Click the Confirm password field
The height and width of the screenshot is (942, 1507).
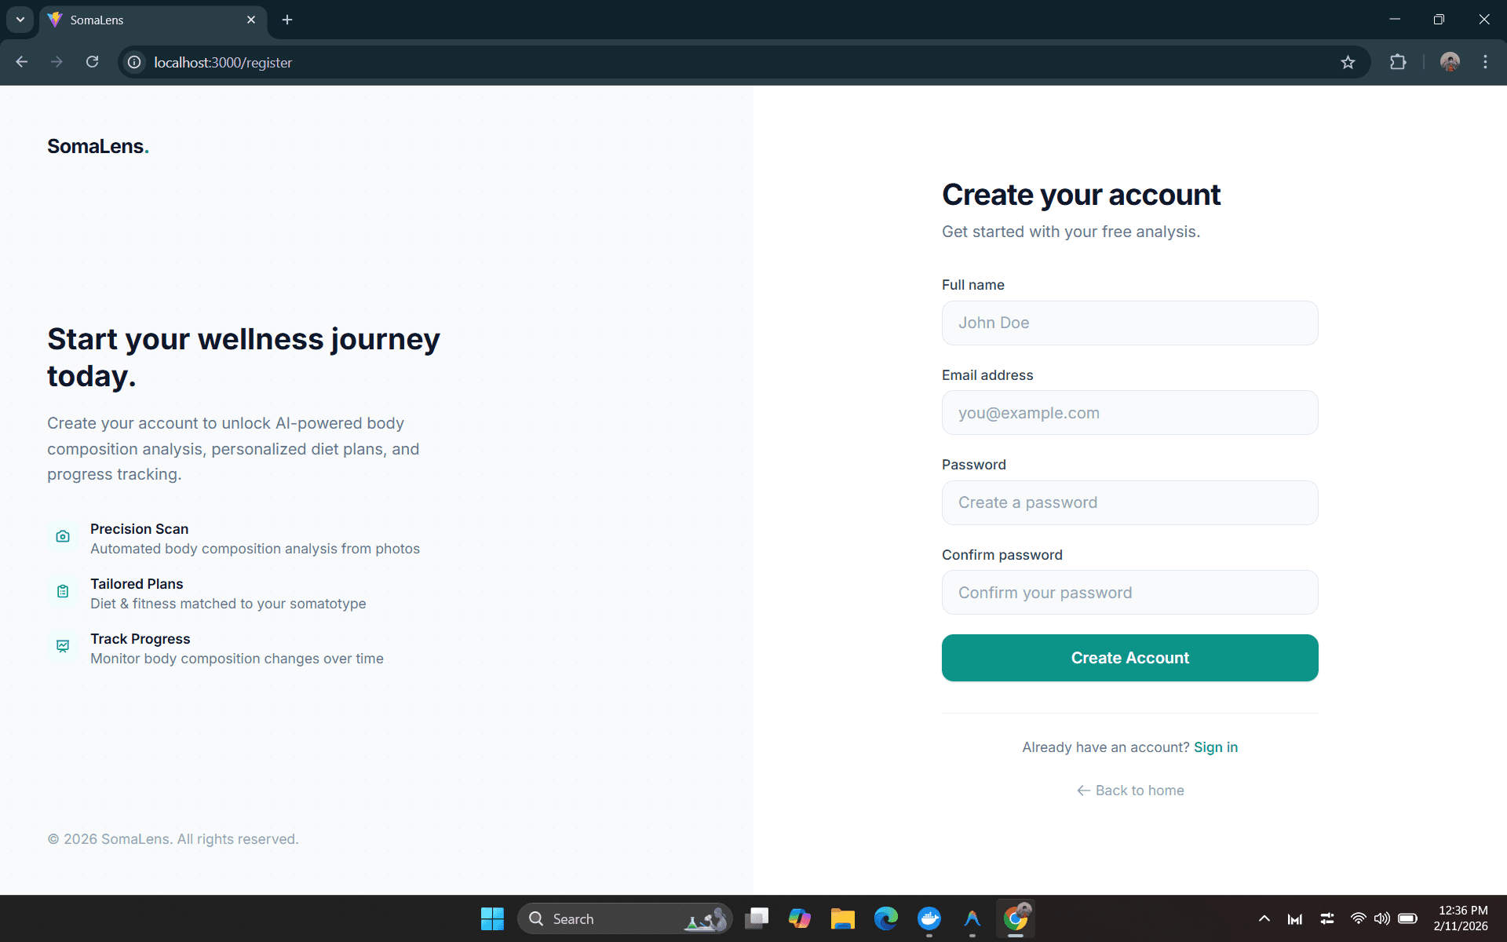pos(1129,593)
